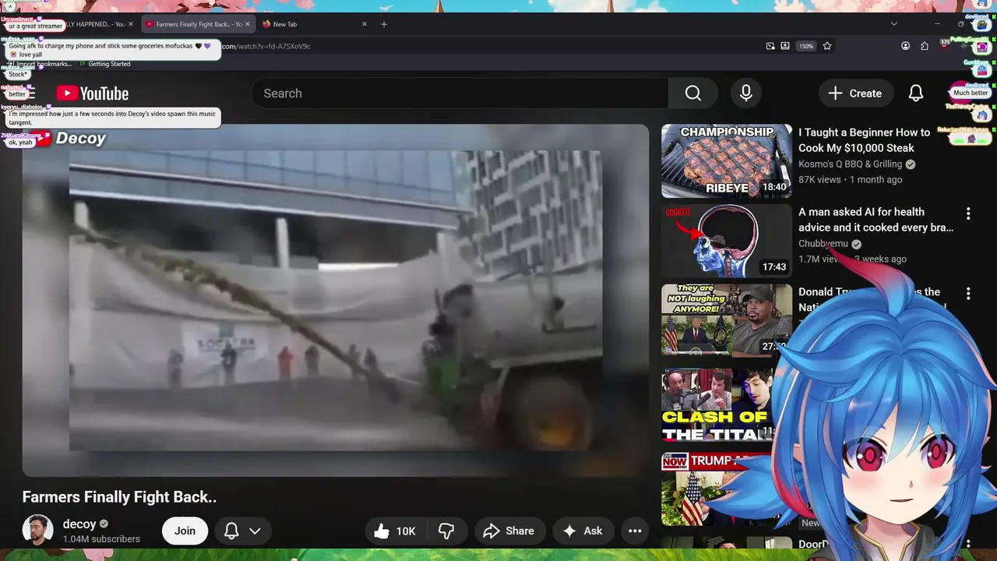The image size is (997, 561).
Task: Click the 1.04M subscribers text
Action: tap(101, 539)
